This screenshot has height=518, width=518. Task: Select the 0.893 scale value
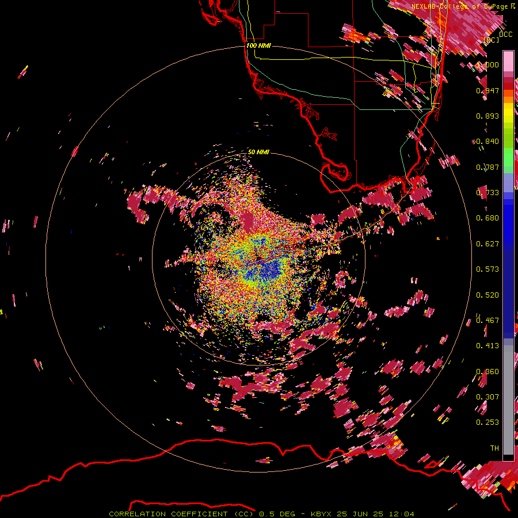pos(487,116)
